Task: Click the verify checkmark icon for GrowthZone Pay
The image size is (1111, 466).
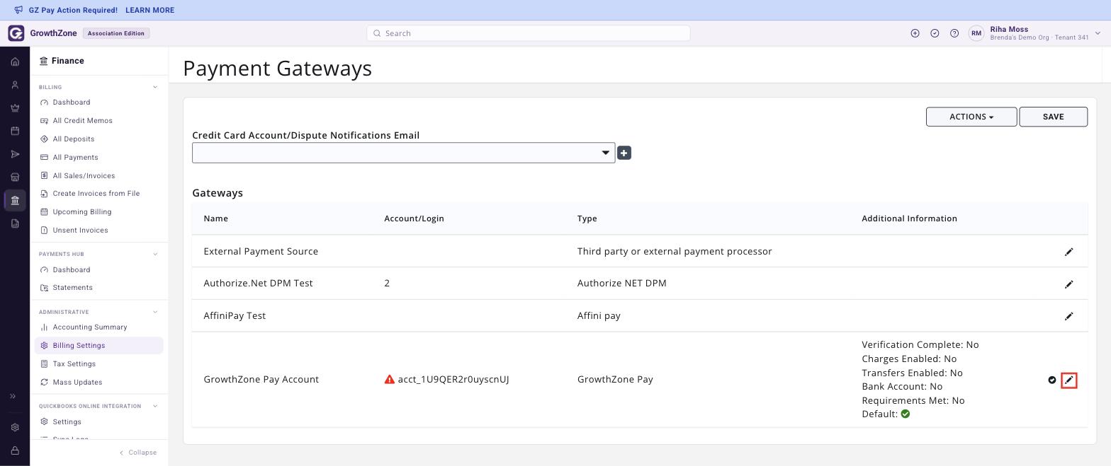Action: point(1052,380)
